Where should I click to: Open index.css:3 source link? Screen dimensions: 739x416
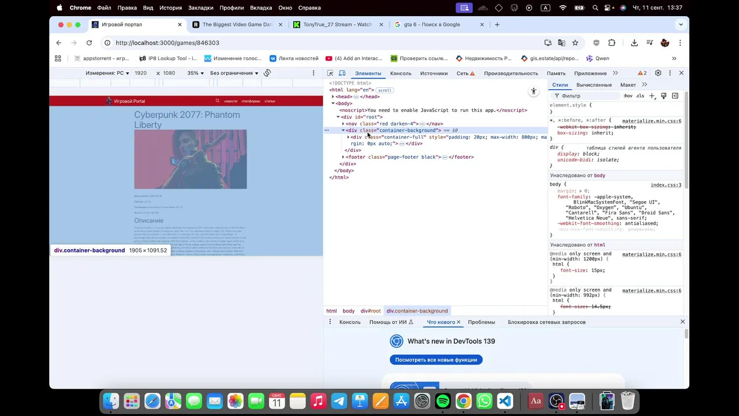pyautogui.click(x=666, y=185)
